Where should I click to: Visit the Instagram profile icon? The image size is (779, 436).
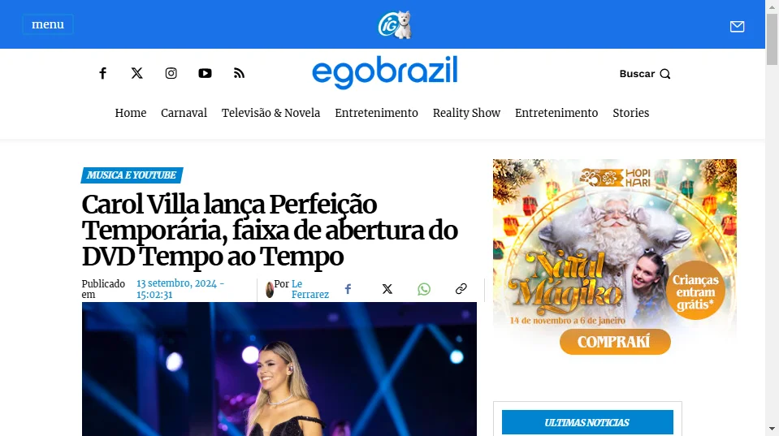[x=171, y=74]
